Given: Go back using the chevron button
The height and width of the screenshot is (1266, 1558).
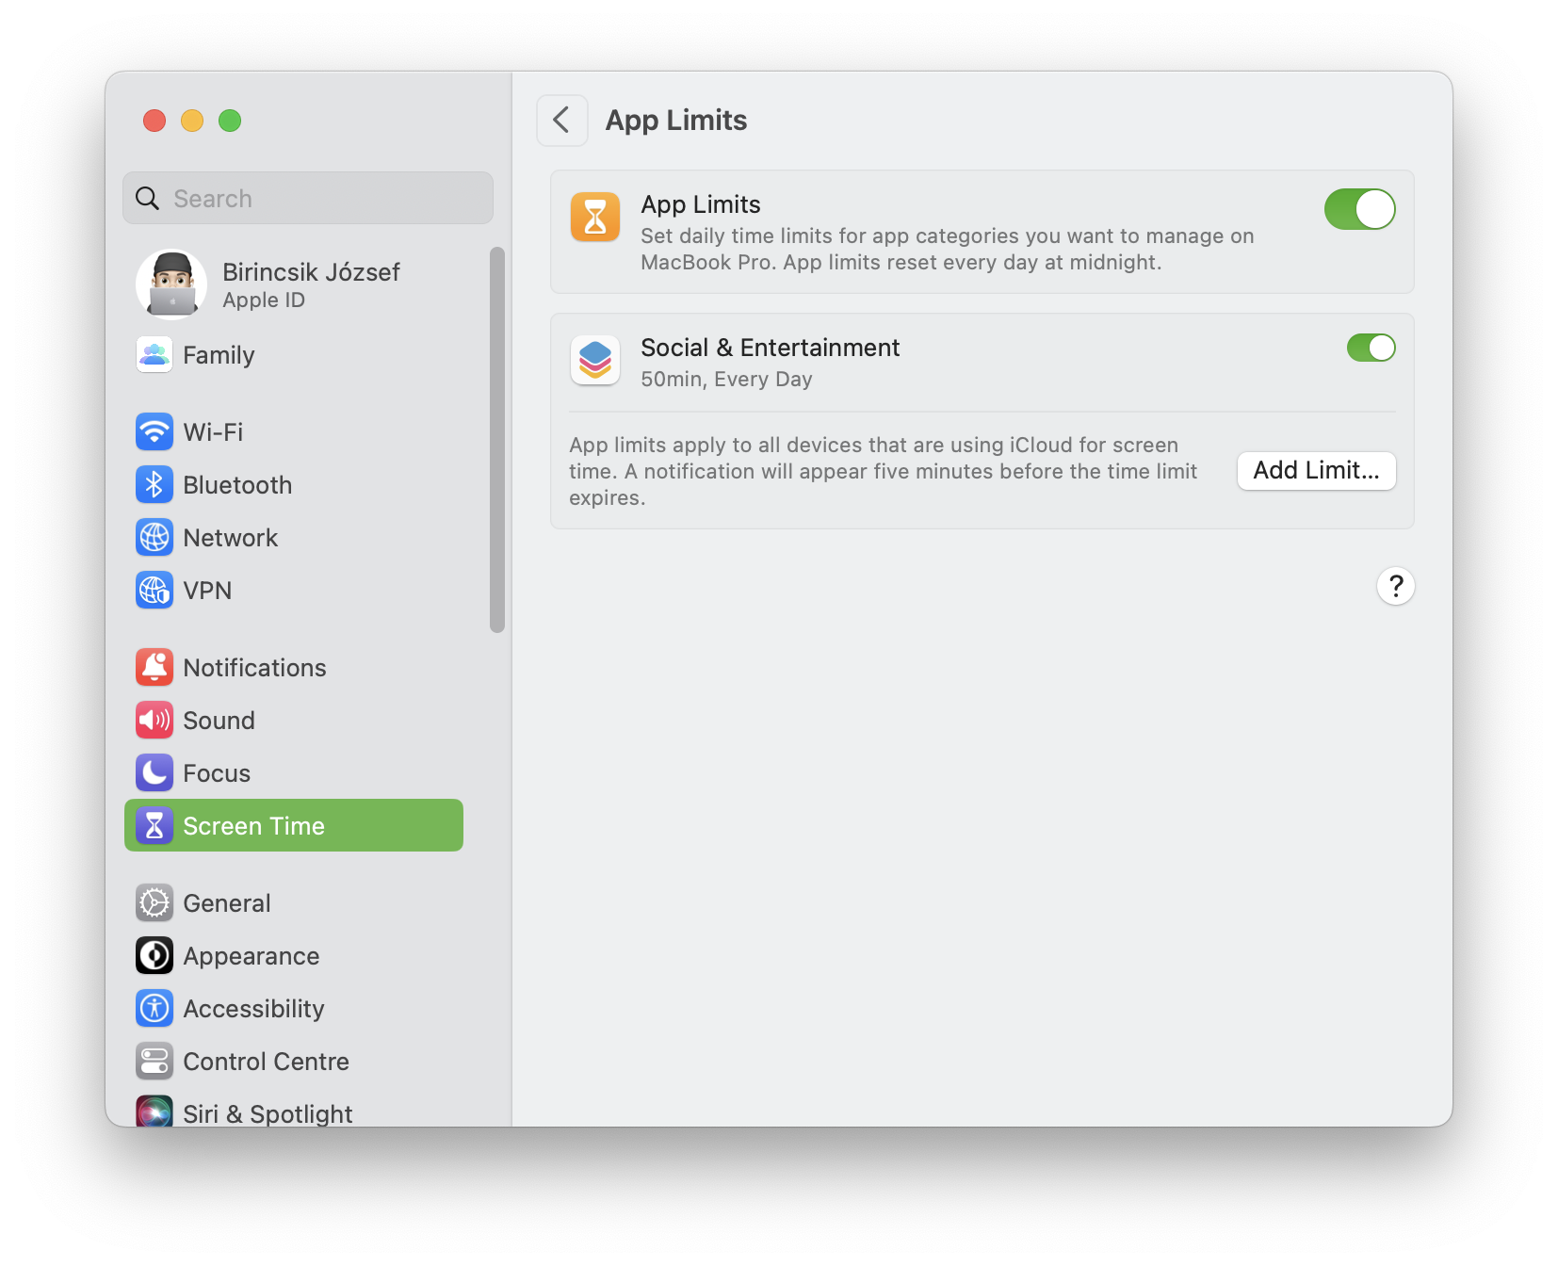Looking at the screenshot, I should point(562,121).
